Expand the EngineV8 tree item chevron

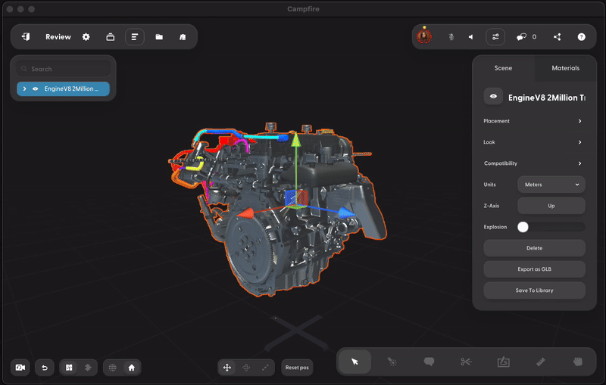[25, 88]
